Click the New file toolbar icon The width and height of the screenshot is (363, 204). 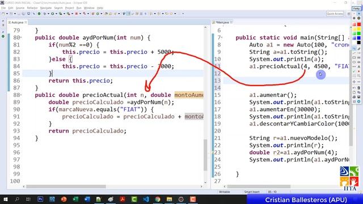click(x=3, y=14)
